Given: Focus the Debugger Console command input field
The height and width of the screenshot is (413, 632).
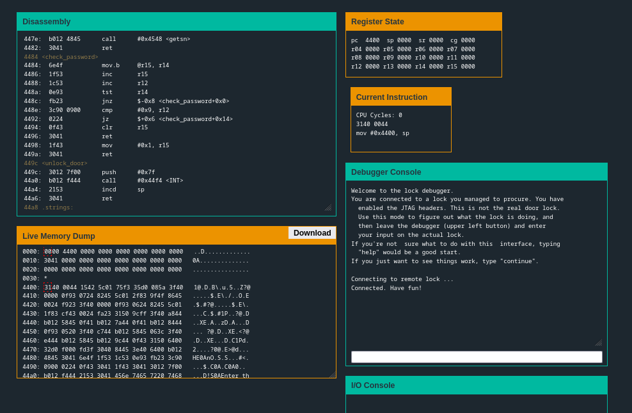Looking at the screenshot, I should click(x=477, y=357).
